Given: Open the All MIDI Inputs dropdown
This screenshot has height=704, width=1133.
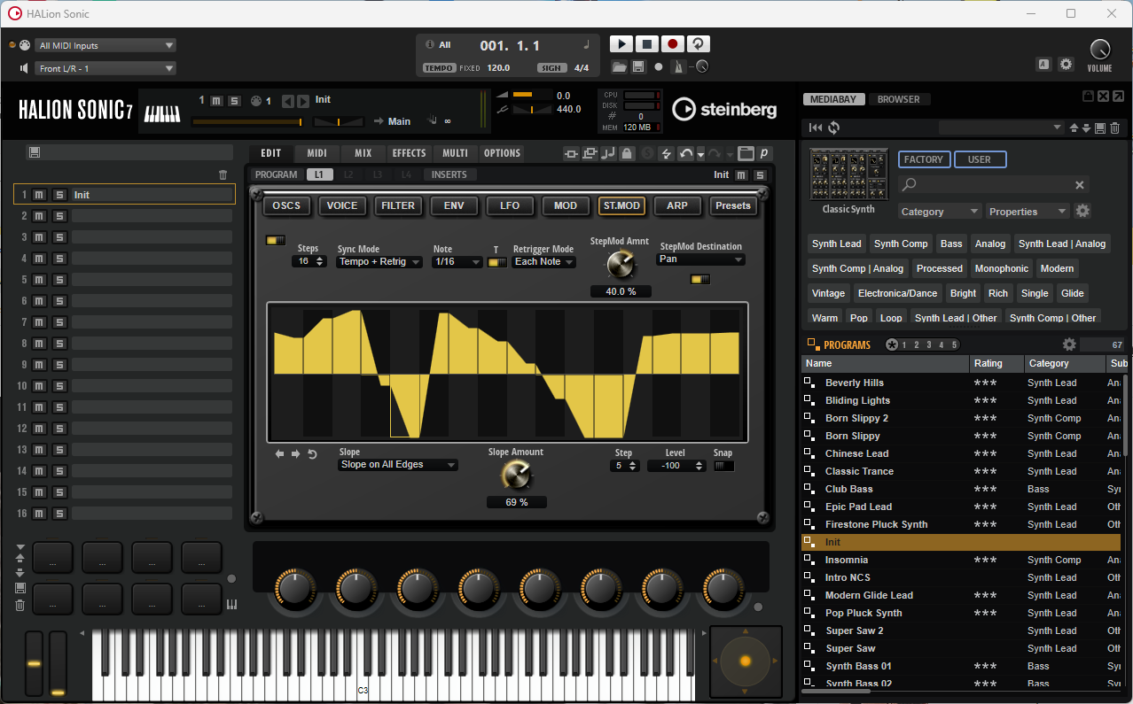Looking at the screenshot, I should [x=106, y=45].
